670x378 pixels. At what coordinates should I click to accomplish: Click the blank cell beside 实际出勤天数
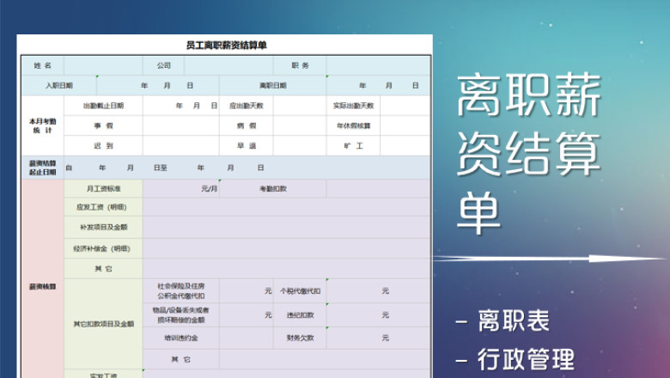click(405, 106)
